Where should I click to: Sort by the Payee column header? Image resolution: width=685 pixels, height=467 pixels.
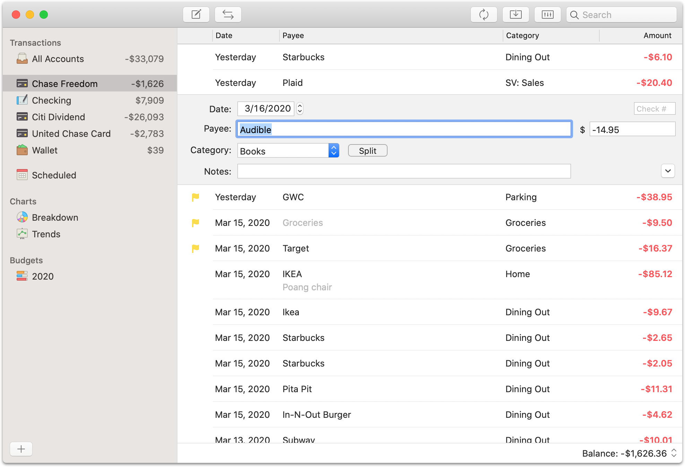(391, 35)
